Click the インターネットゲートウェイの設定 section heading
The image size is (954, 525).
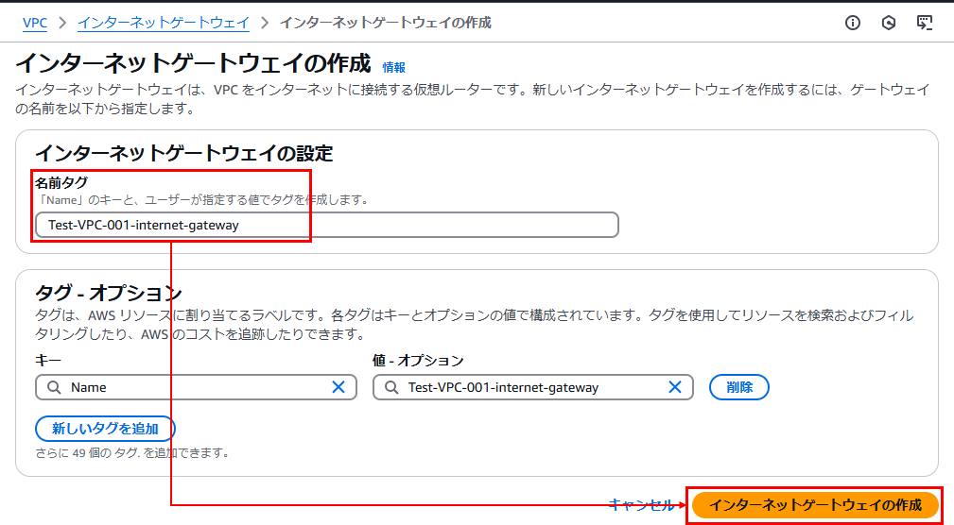(x=183, y=153)
